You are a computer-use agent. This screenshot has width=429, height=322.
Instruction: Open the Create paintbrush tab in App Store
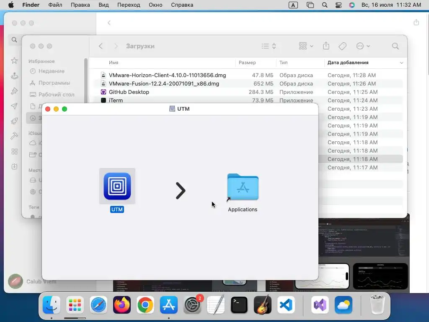pos(14,91)
